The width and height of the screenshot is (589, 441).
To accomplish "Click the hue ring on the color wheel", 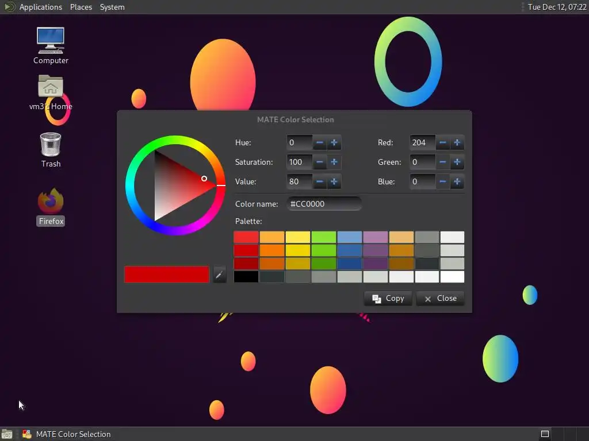I will [x=175, y=140].
